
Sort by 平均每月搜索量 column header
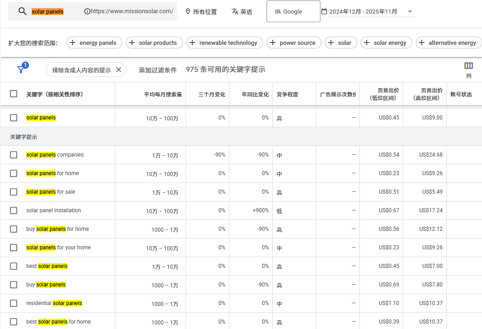163,95
